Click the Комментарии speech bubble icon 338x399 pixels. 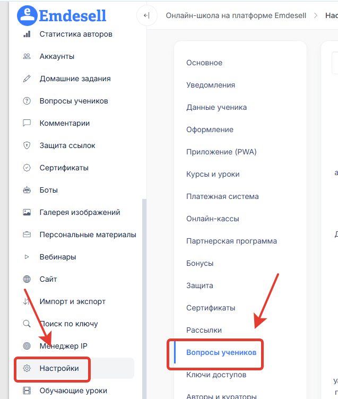[x=27, y=124]
